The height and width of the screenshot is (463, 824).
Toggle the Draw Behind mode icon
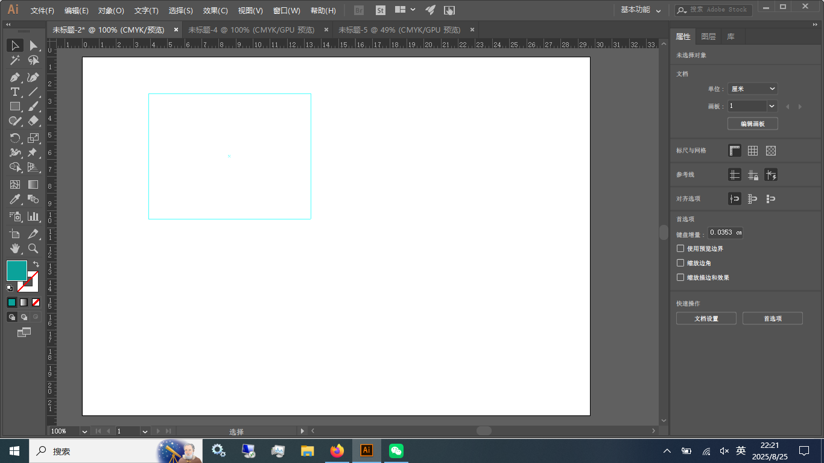tap(24, 317)
